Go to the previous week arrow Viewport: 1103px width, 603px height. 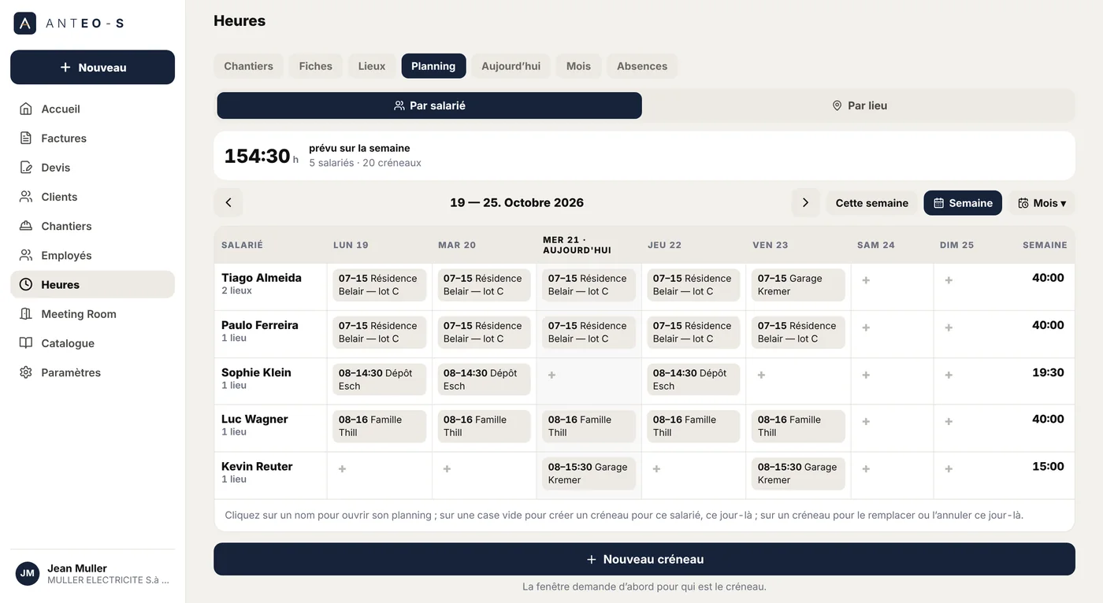228,202
